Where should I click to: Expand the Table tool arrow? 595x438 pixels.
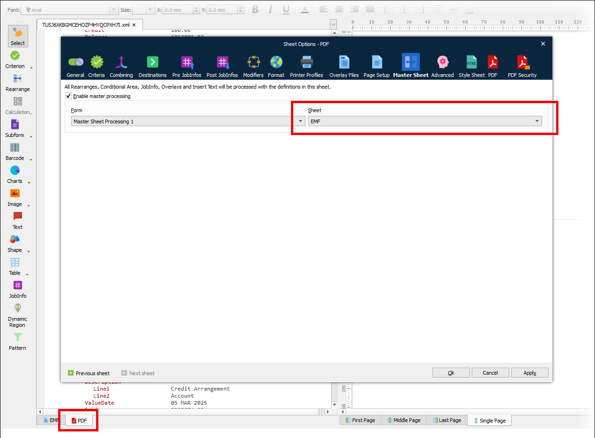pyautogui.click(x=27, y=274)
